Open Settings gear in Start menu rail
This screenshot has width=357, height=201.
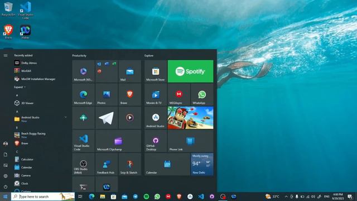[6, 176]
